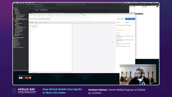
Task: Select the Untitled Query 7 tab
Action: (84, 16)
